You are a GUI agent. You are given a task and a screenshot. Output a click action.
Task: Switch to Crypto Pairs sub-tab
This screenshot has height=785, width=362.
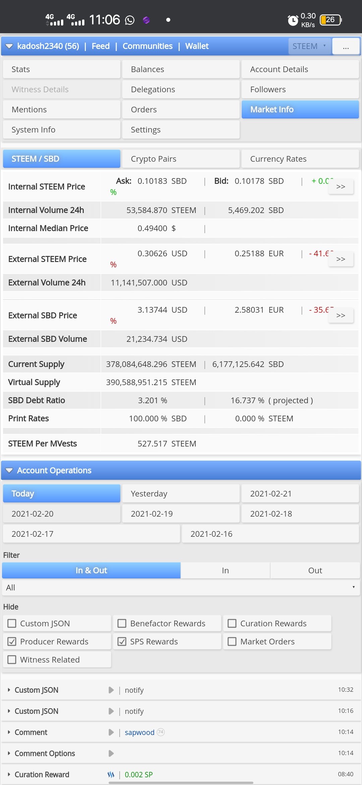coord(181,159)
